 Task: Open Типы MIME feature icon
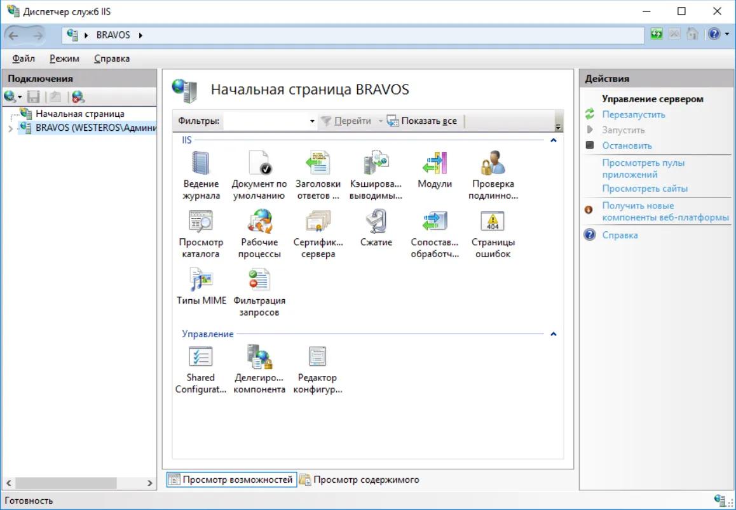coord(201,286)
